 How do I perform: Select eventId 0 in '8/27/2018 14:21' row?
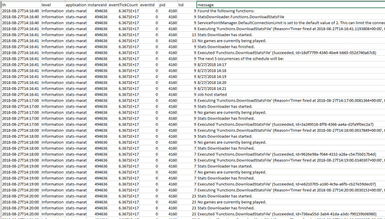[x=149, y=89]
